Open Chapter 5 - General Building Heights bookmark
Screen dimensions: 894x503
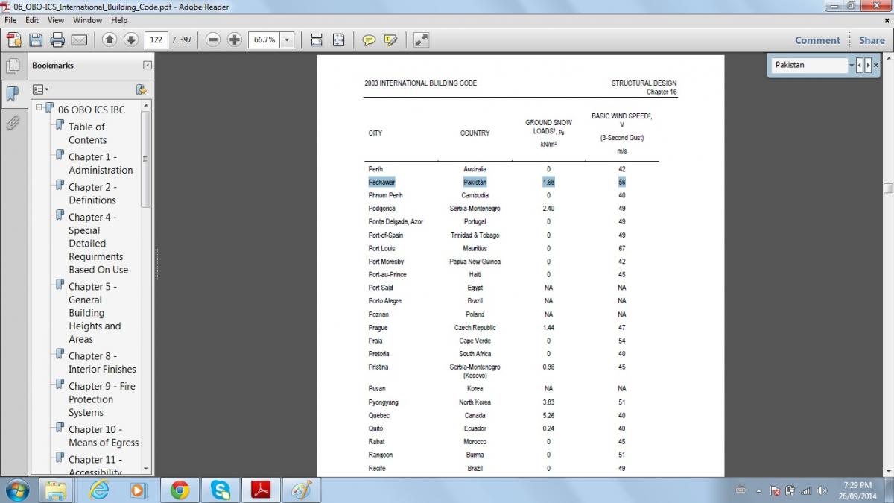[95, 313]
